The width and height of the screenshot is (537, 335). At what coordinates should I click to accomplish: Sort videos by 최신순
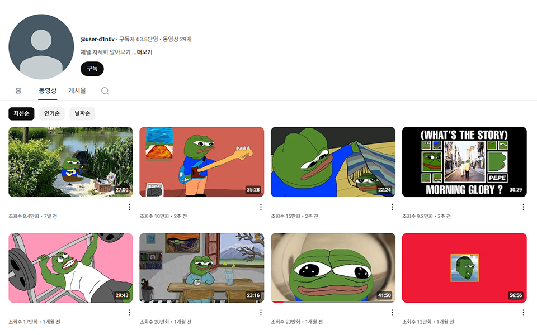(21, 113)
